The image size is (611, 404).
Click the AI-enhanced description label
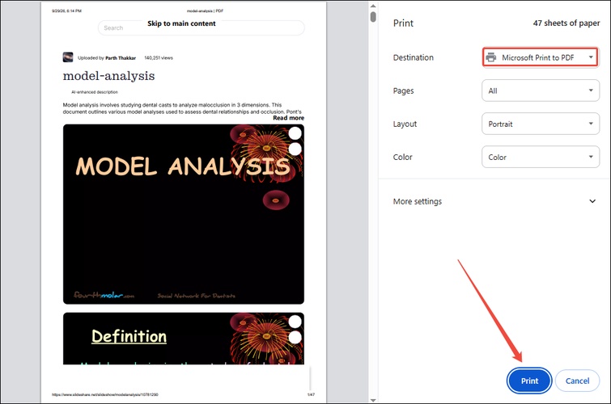pyautogui.click(x=95, y=92)
